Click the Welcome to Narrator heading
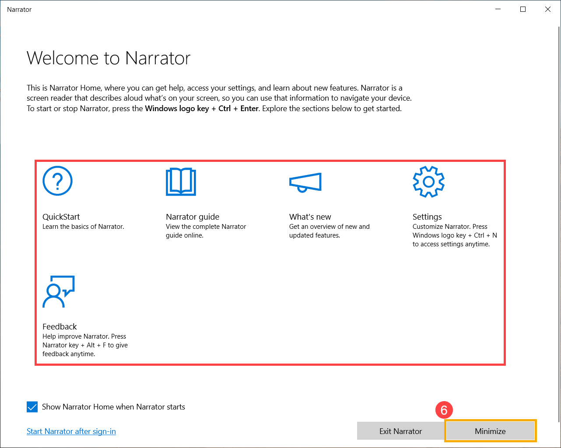The height and width of the screenshot is (448, 561). (x=109, y=58)
